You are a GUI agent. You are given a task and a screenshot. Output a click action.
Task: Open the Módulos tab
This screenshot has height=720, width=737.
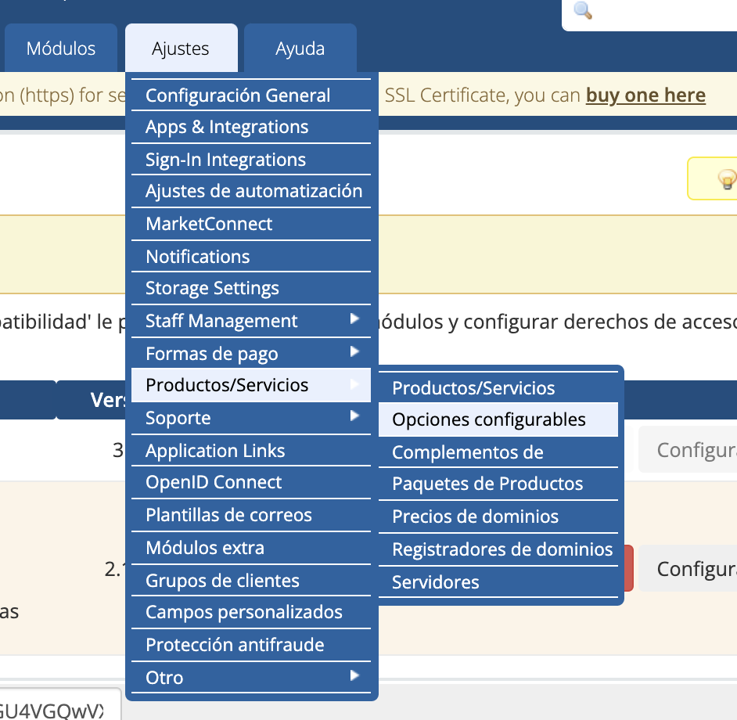click(x=60, y=48)
